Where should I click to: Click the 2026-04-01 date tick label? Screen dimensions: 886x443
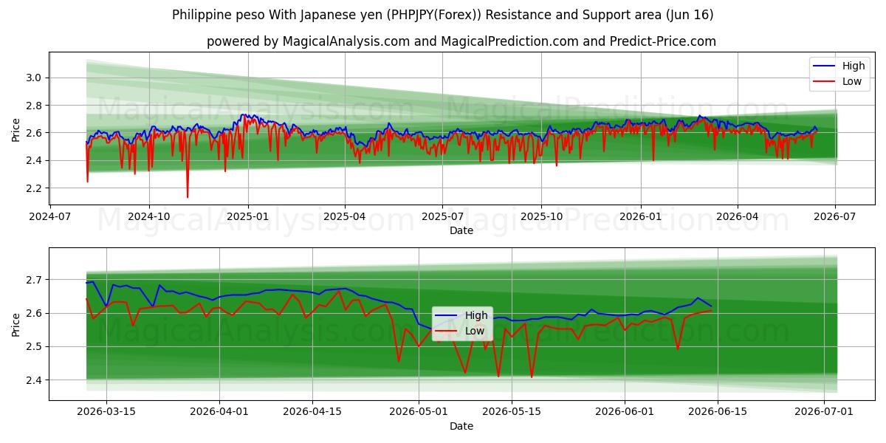pyautogui.click(x=220, y=412)
